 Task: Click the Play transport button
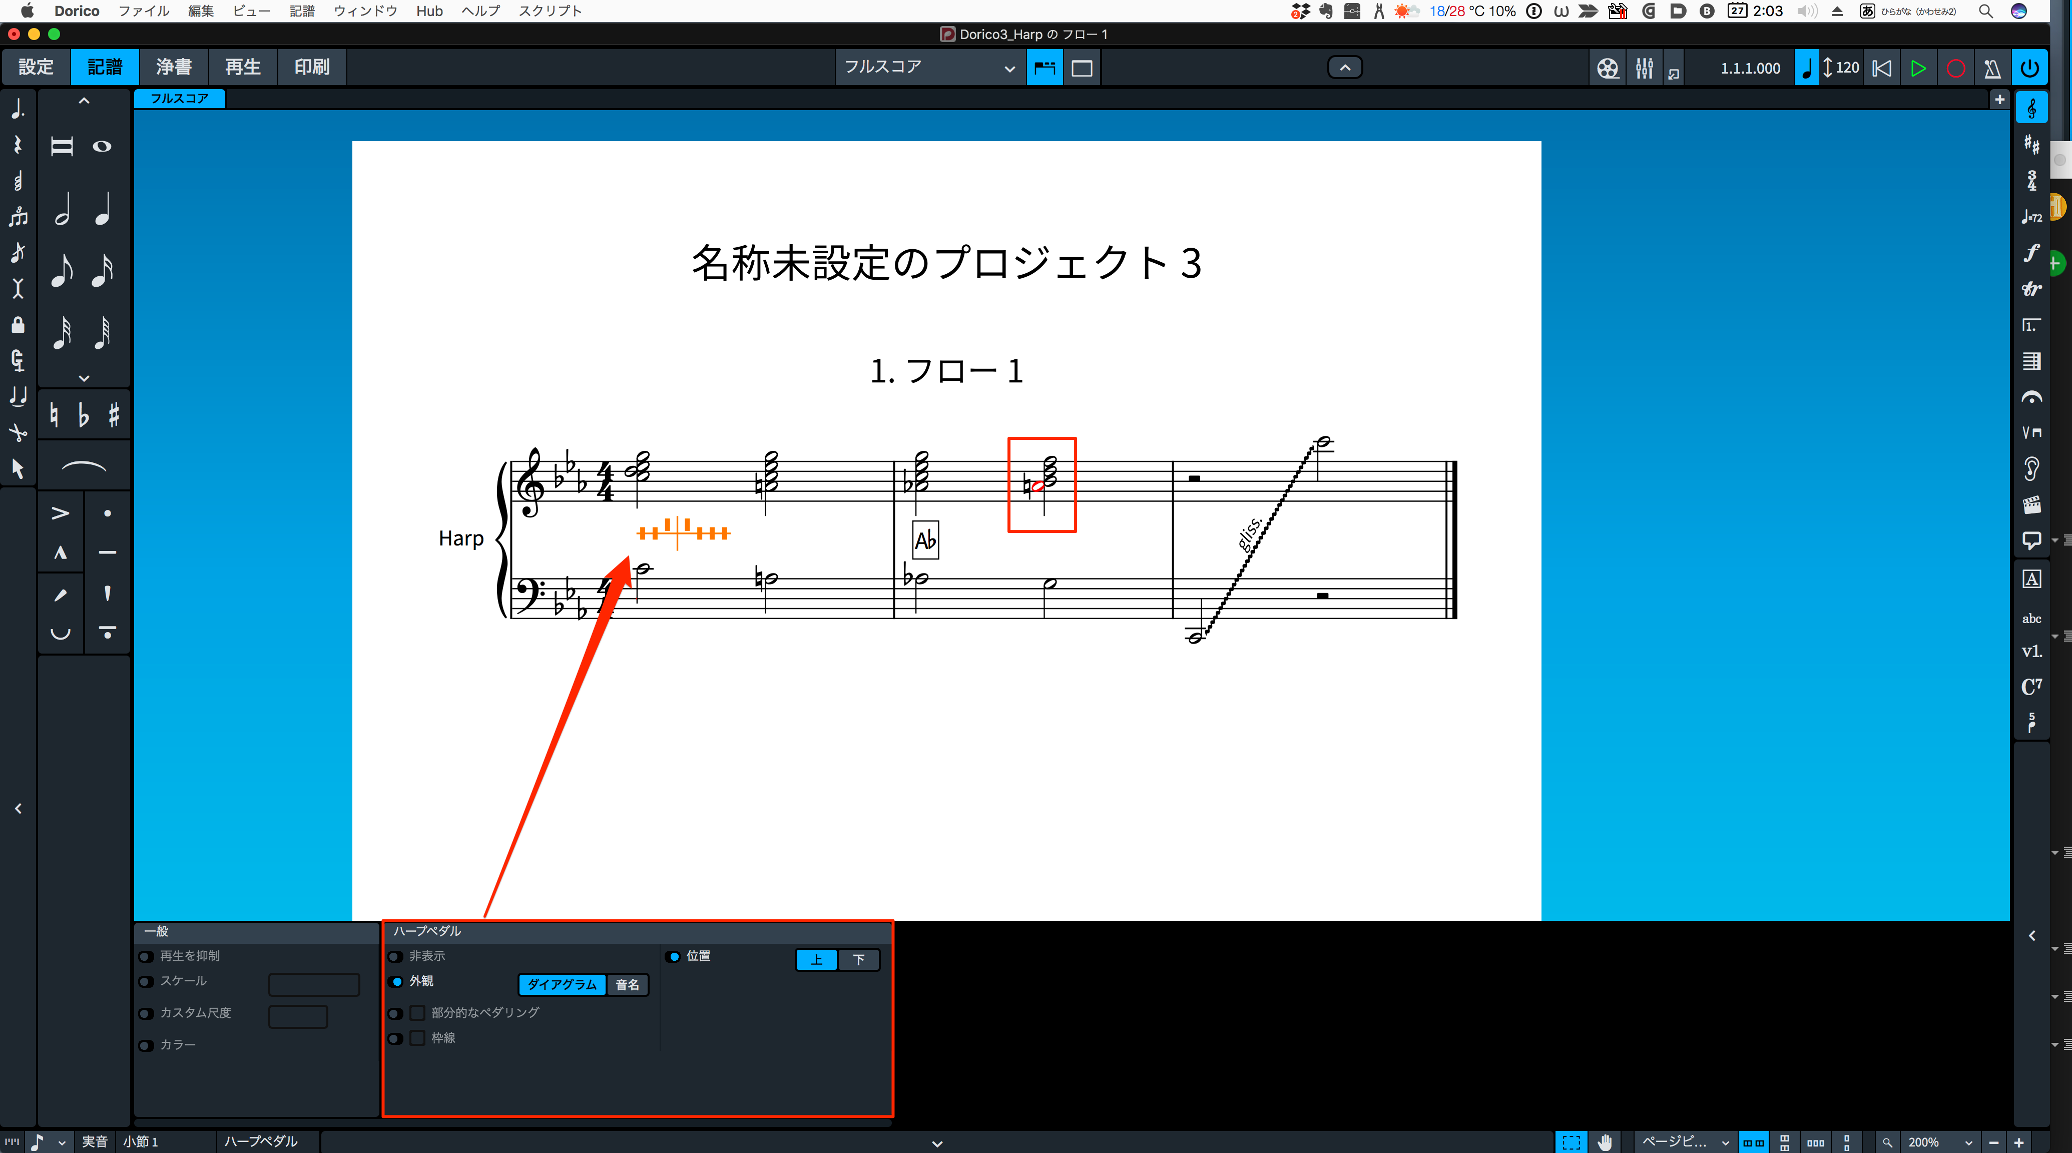click(x=1917, y=69)
